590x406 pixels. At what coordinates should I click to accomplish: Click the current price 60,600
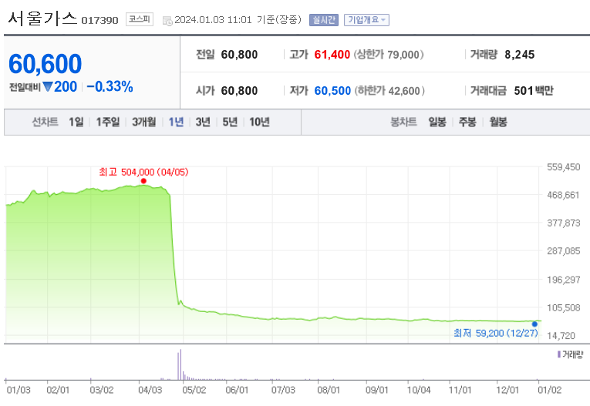click(46, 63)
